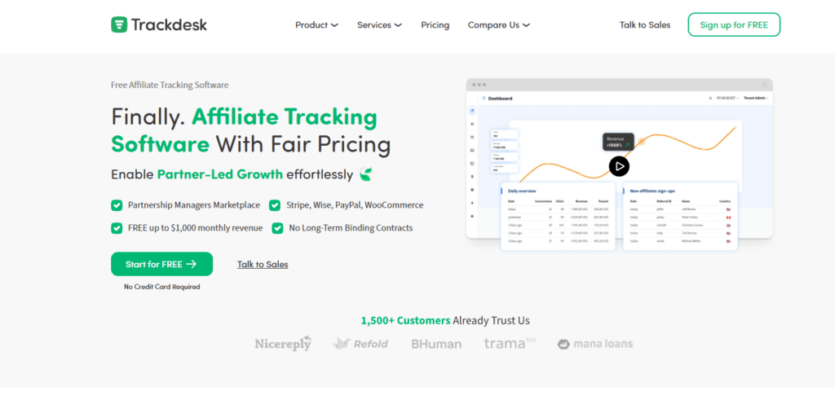Expand the Compare Us dropdown
The height and width of the screenshot is (400, 835).
pos(499,25)
